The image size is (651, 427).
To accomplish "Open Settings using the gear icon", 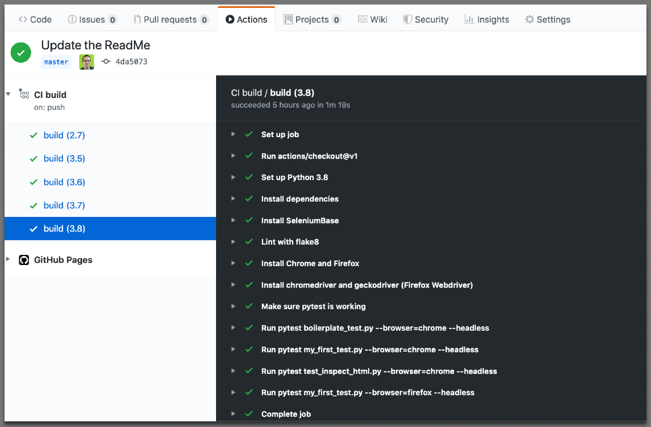I will [530, 19].
